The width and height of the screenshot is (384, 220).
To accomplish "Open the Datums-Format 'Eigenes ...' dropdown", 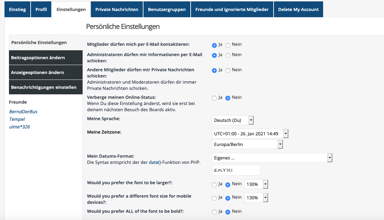I will click(x=272, y=158).
